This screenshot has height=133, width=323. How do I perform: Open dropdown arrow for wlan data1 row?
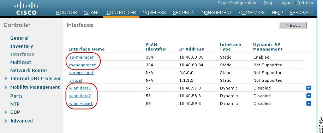[309, 88]
